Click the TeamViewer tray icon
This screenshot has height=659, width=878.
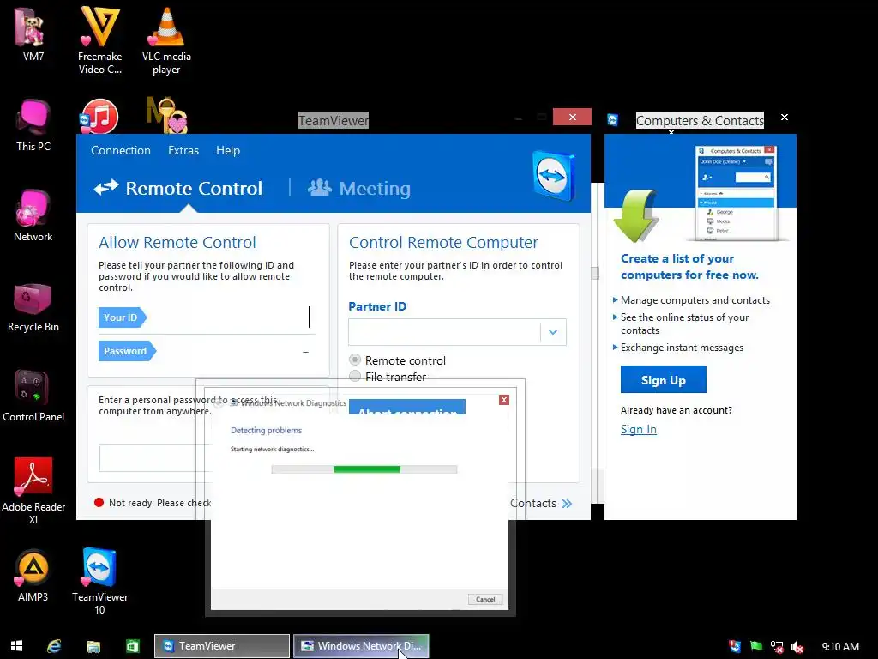pyautogui.click(x=735, y=646)
